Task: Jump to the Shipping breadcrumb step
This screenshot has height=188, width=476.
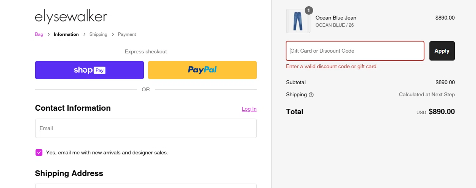Action: pyautogui.click(x=98, y=34)
